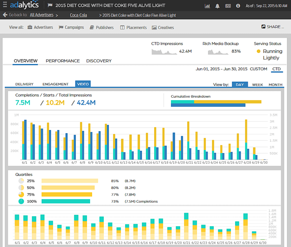Open the info icon in header
Image resolution: width=291 pixels, height=247 pixels.
pyautogui.click(x=238, y=6)
